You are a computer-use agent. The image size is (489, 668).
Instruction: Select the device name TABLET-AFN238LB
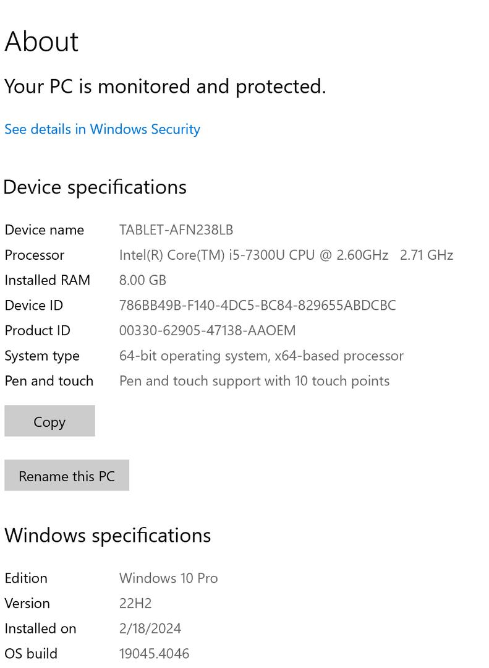176,229
